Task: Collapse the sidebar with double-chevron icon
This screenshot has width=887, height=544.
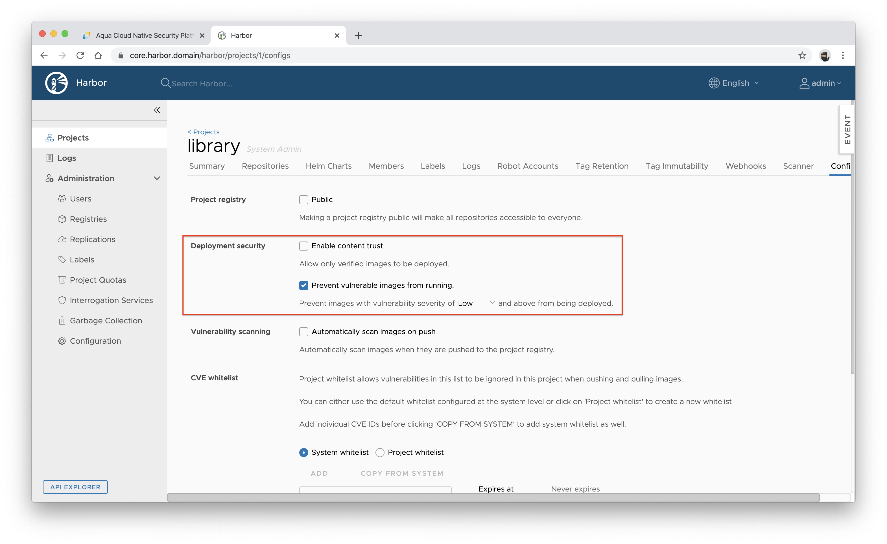Action: (157, 110)
